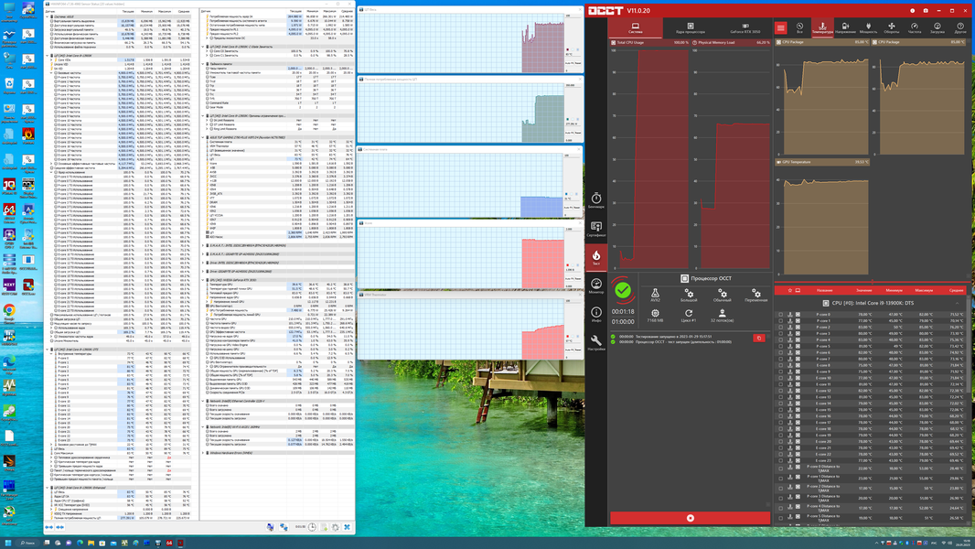Click the star favorites icon in sensor table header
Image resolution: width=975 pixels, height=549 pixels.
[789, 290]
